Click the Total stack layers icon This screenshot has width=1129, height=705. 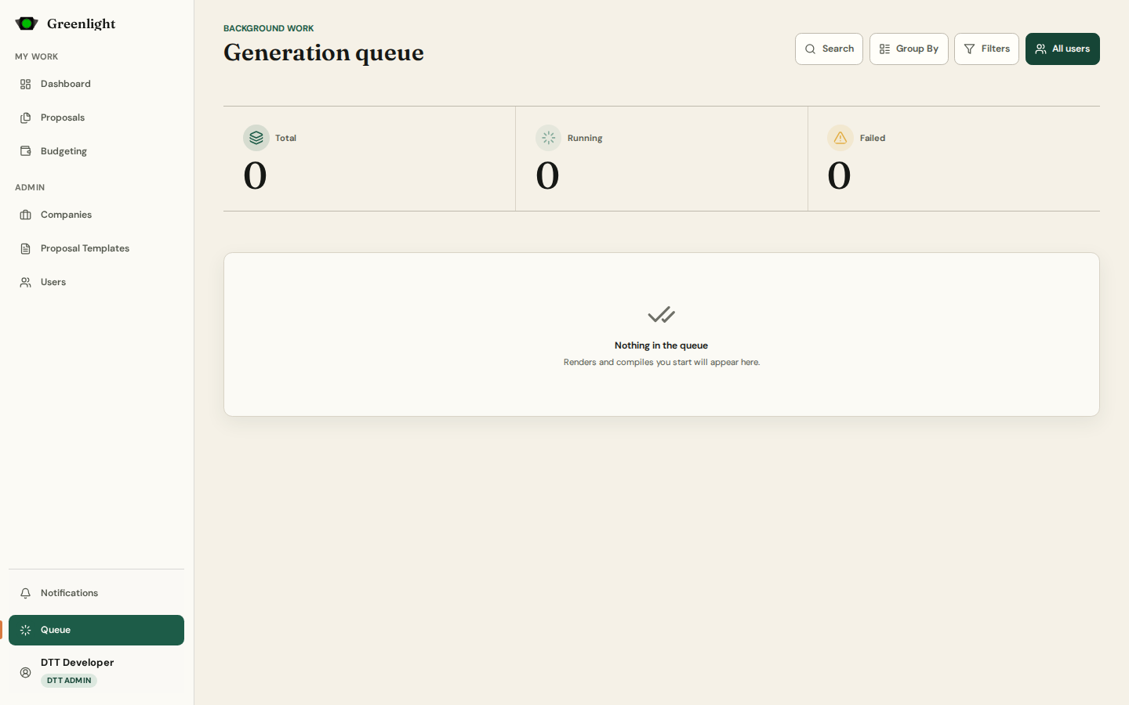tap(256, 138)
